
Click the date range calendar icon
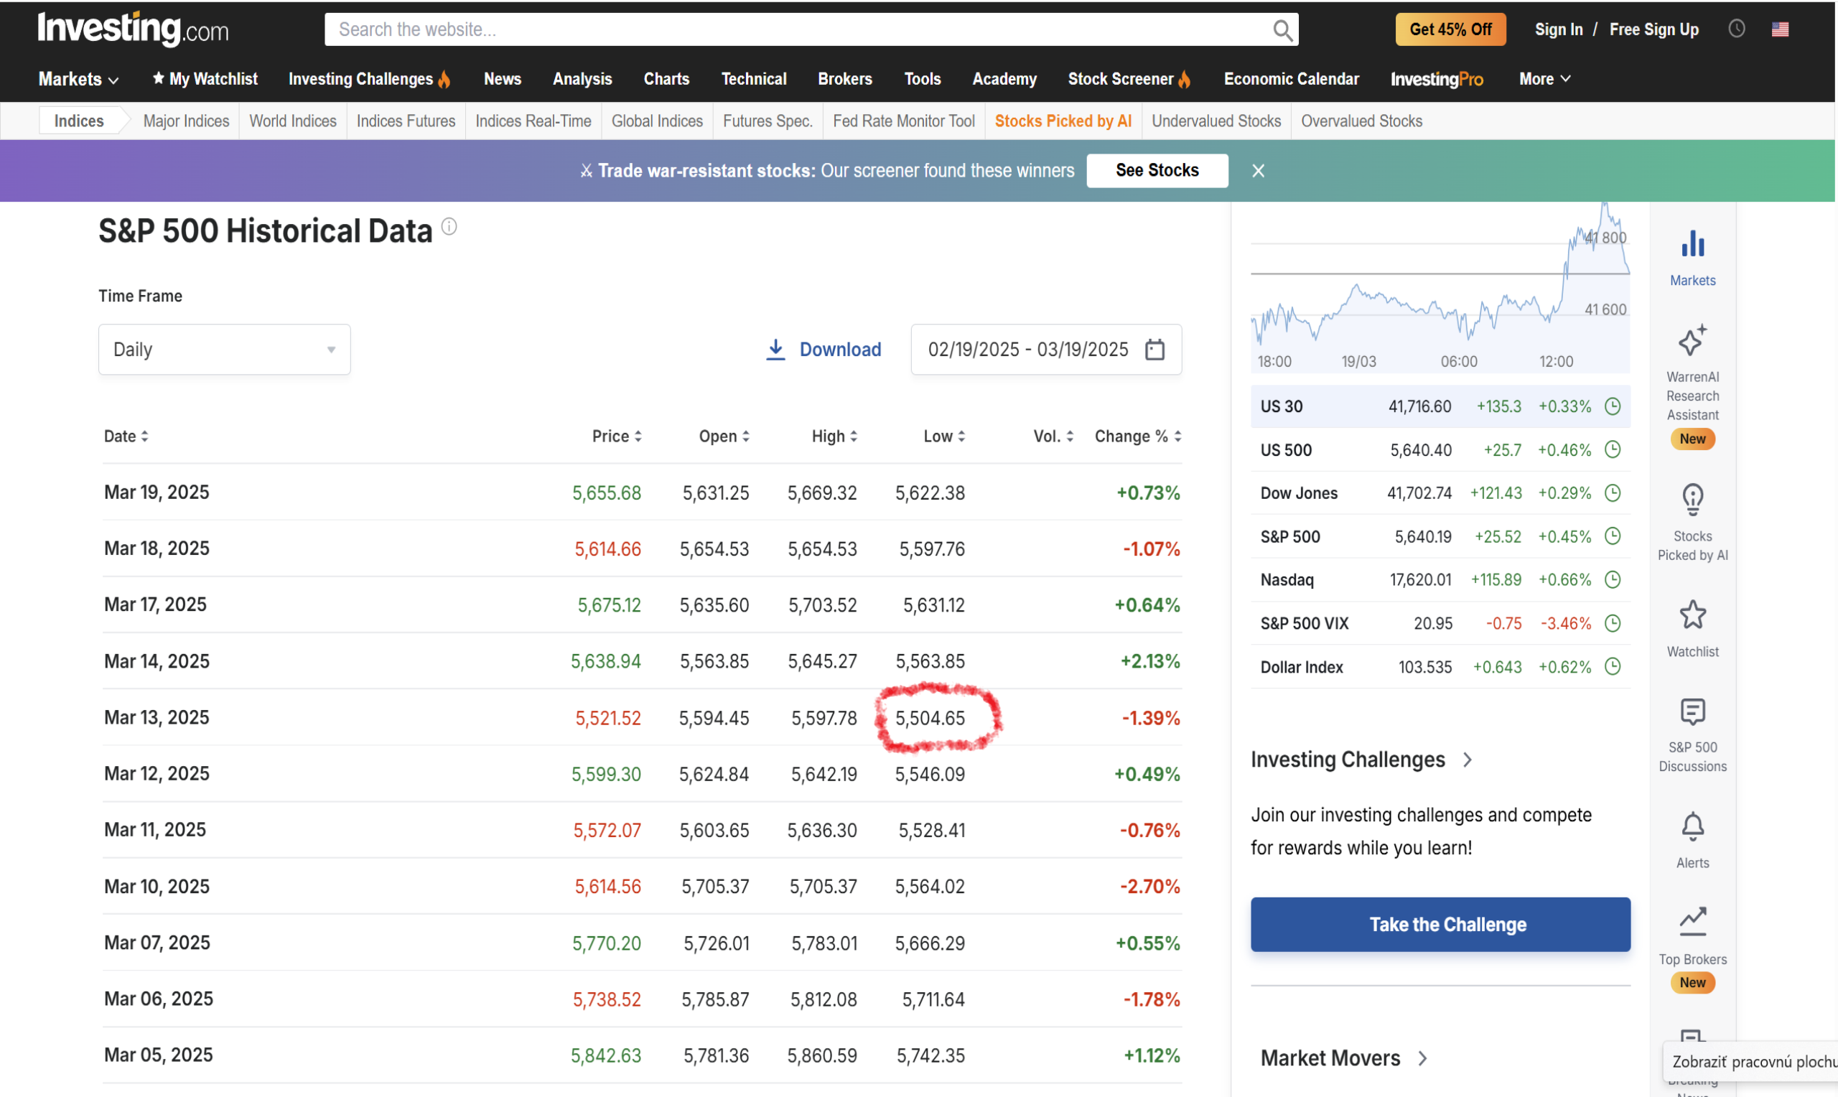1154,350
